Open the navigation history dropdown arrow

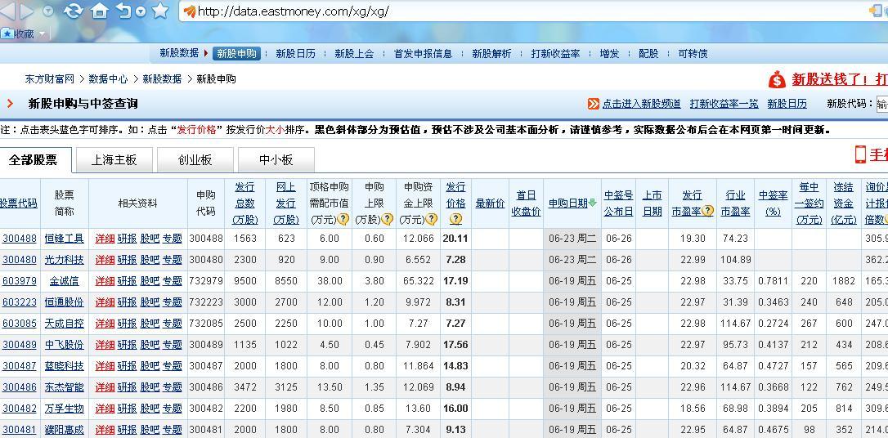coord(48,11)
